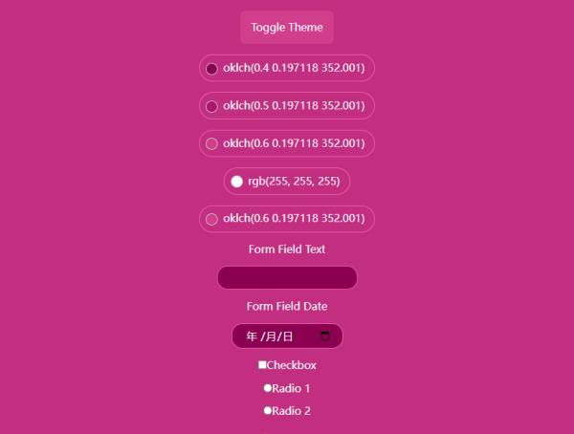Choose the Radio 2 radio button
Image resolution: width=574 pixels, height=434 pixels.
(x=268, y=411)
